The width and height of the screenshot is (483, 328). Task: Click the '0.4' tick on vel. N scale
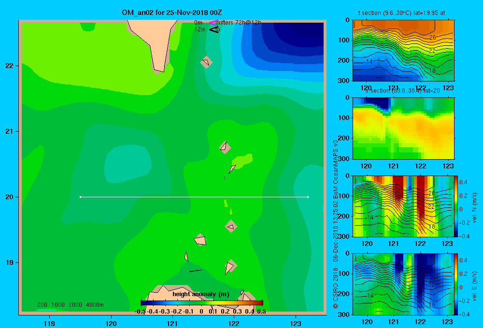click(464, 182)
